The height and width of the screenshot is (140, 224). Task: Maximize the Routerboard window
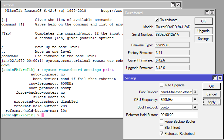207,13
